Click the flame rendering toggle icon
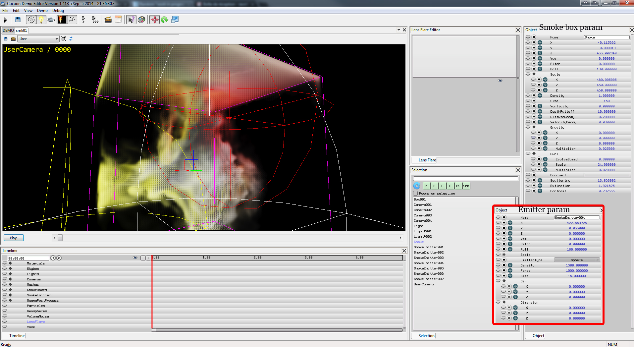634x347 pixels. point(62,20)
